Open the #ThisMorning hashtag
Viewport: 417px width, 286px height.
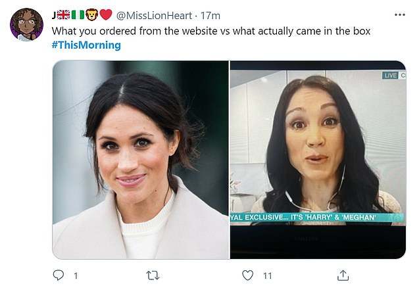86,45
